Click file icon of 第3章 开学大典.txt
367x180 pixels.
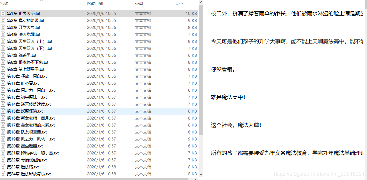[x=3, y=28]
